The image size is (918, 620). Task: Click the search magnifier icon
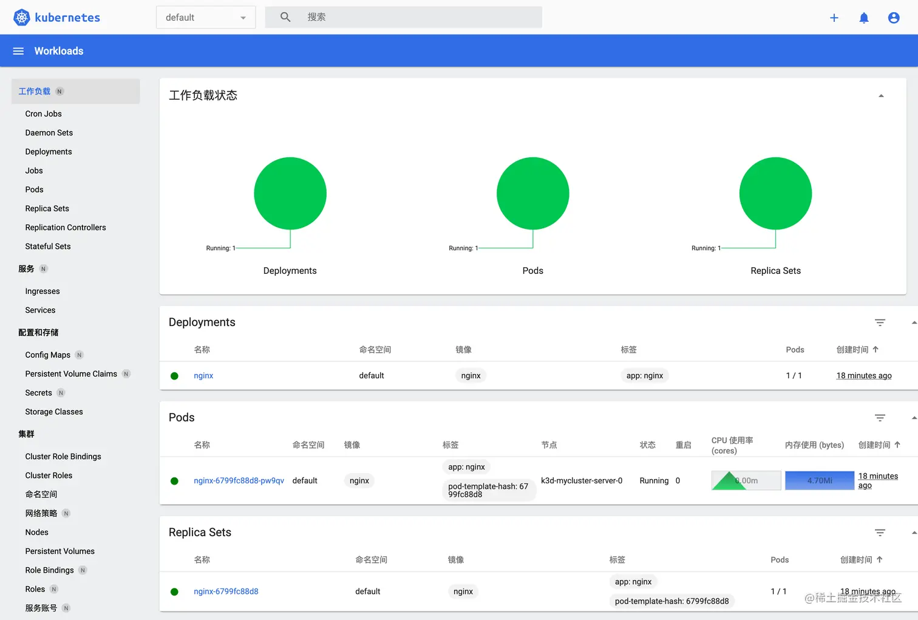(285, 17)
